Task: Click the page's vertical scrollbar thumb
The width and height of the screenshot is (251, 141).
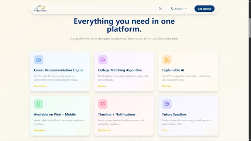Action: pyautogui.click(x=250, y=28)
